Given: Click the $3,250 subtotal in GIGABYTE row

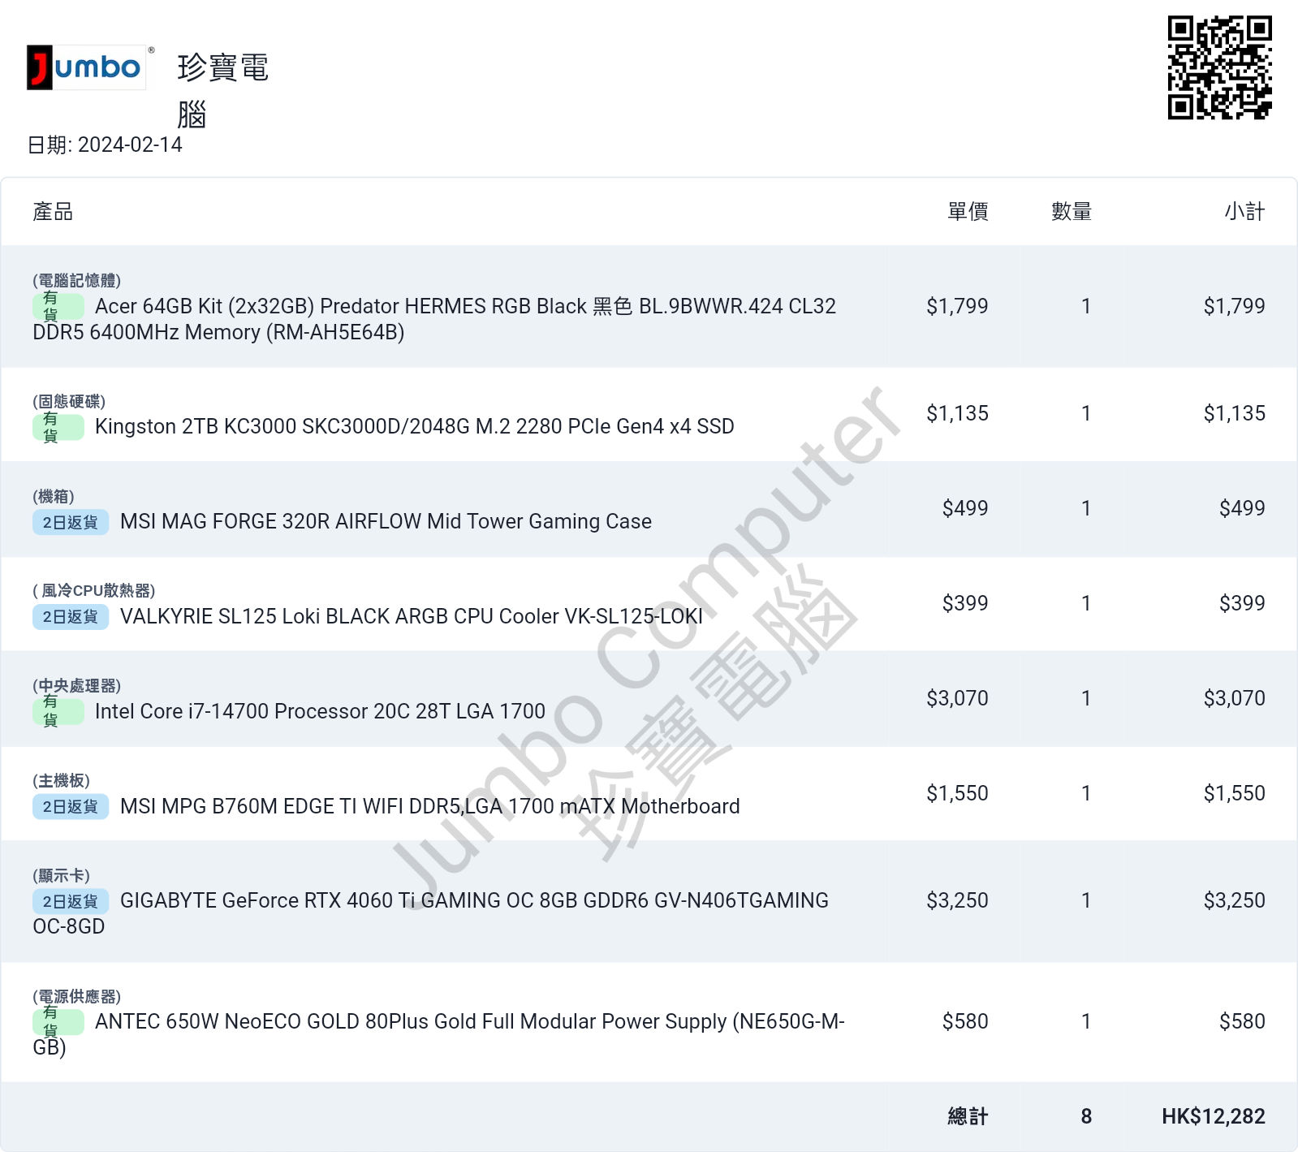Looking at the screenshot, I should tap(1234, 900).
